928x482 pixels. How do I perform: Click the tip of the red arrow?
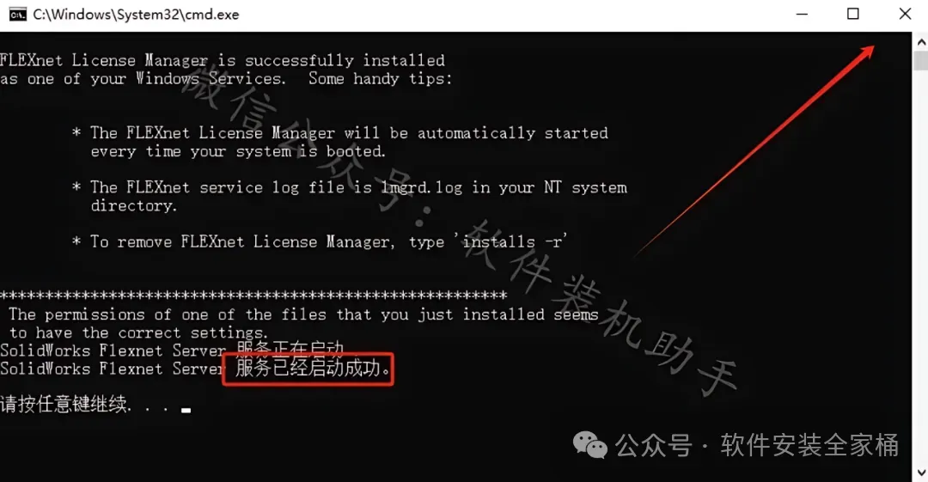(872, 48)
